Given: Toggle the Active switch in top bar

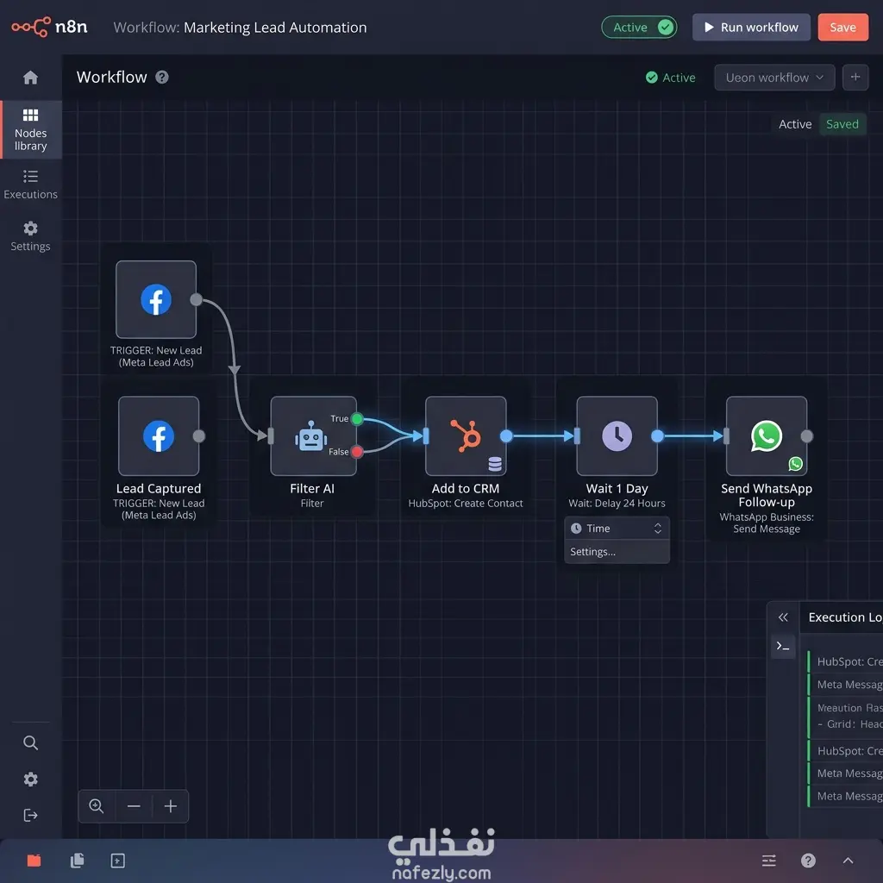Looking at the screenshot, I should (x=639, y=27).
